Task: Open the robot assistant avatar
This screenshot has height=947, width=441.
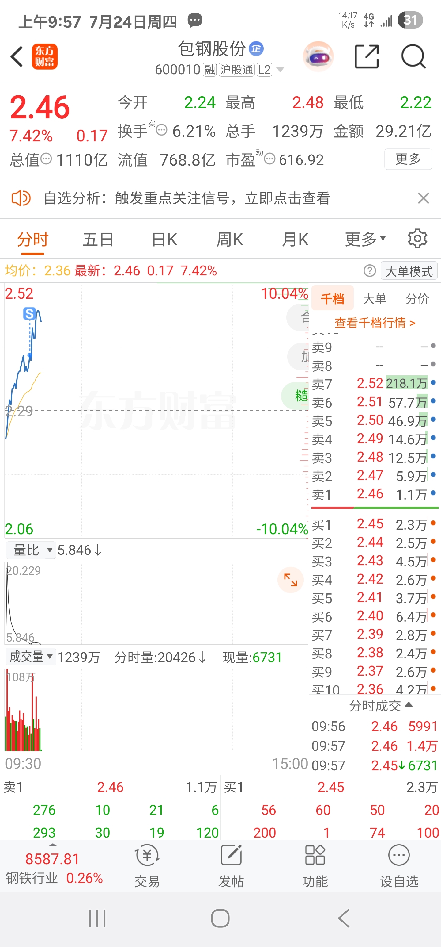Action: click(x=318, y=57)
